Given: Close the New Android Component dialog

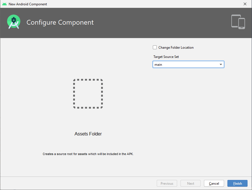Looking at the screenshot, I should pyautogui.click(x=245, y=4).
